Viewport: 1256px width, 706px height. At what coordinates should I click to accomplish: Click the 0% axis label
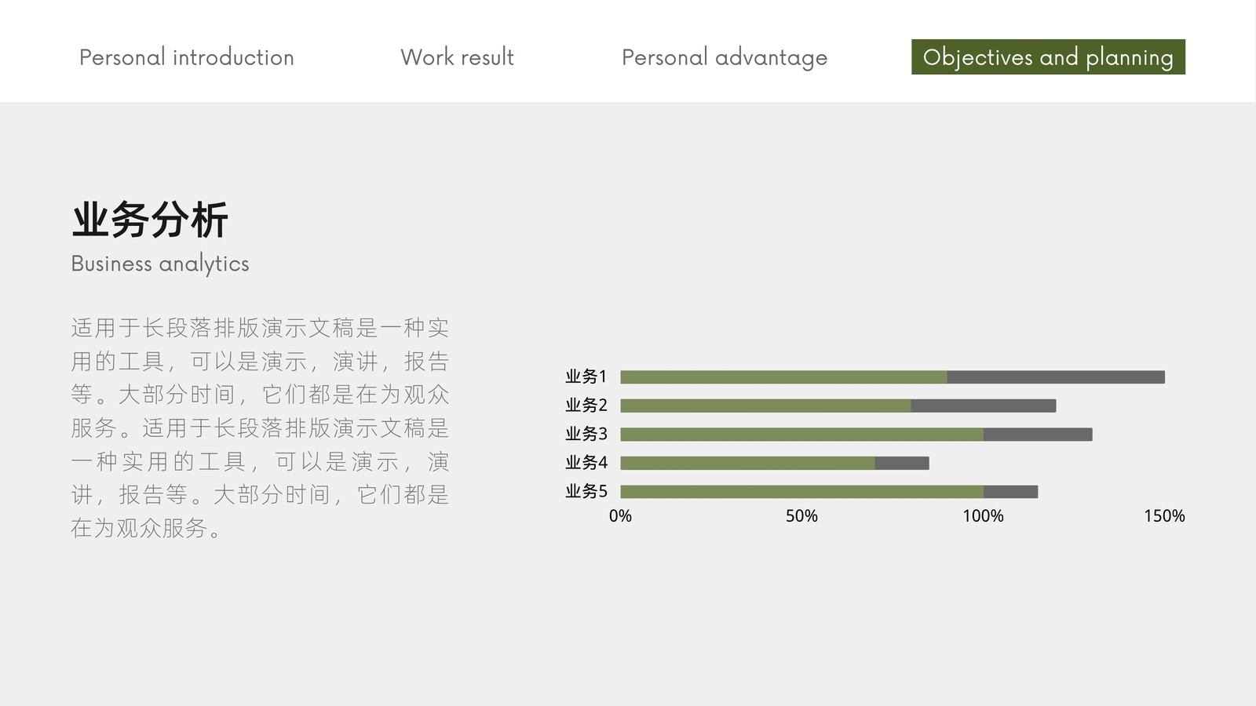(620, 516)
